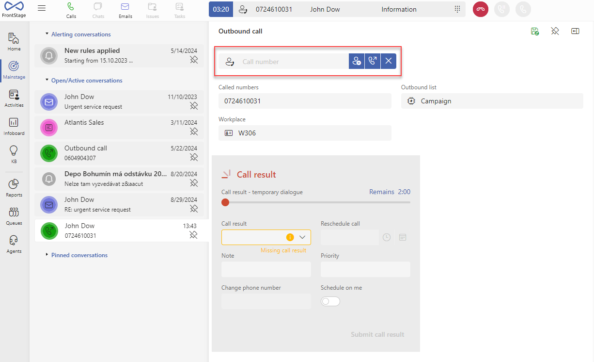
Task: Open the Activities sidebar item
Action: click(x=14, y=98)
